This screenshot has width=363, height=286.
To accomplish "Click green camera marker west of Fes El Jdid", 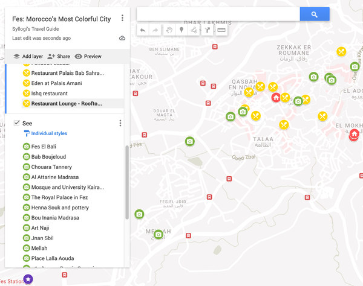I will (139, 214).
